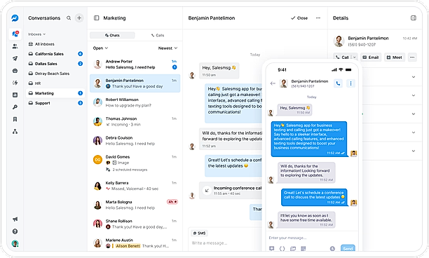Viewport: 429px width, 258px height.
Task: Open vertical dots menu in mobile header
Action: 350,83
